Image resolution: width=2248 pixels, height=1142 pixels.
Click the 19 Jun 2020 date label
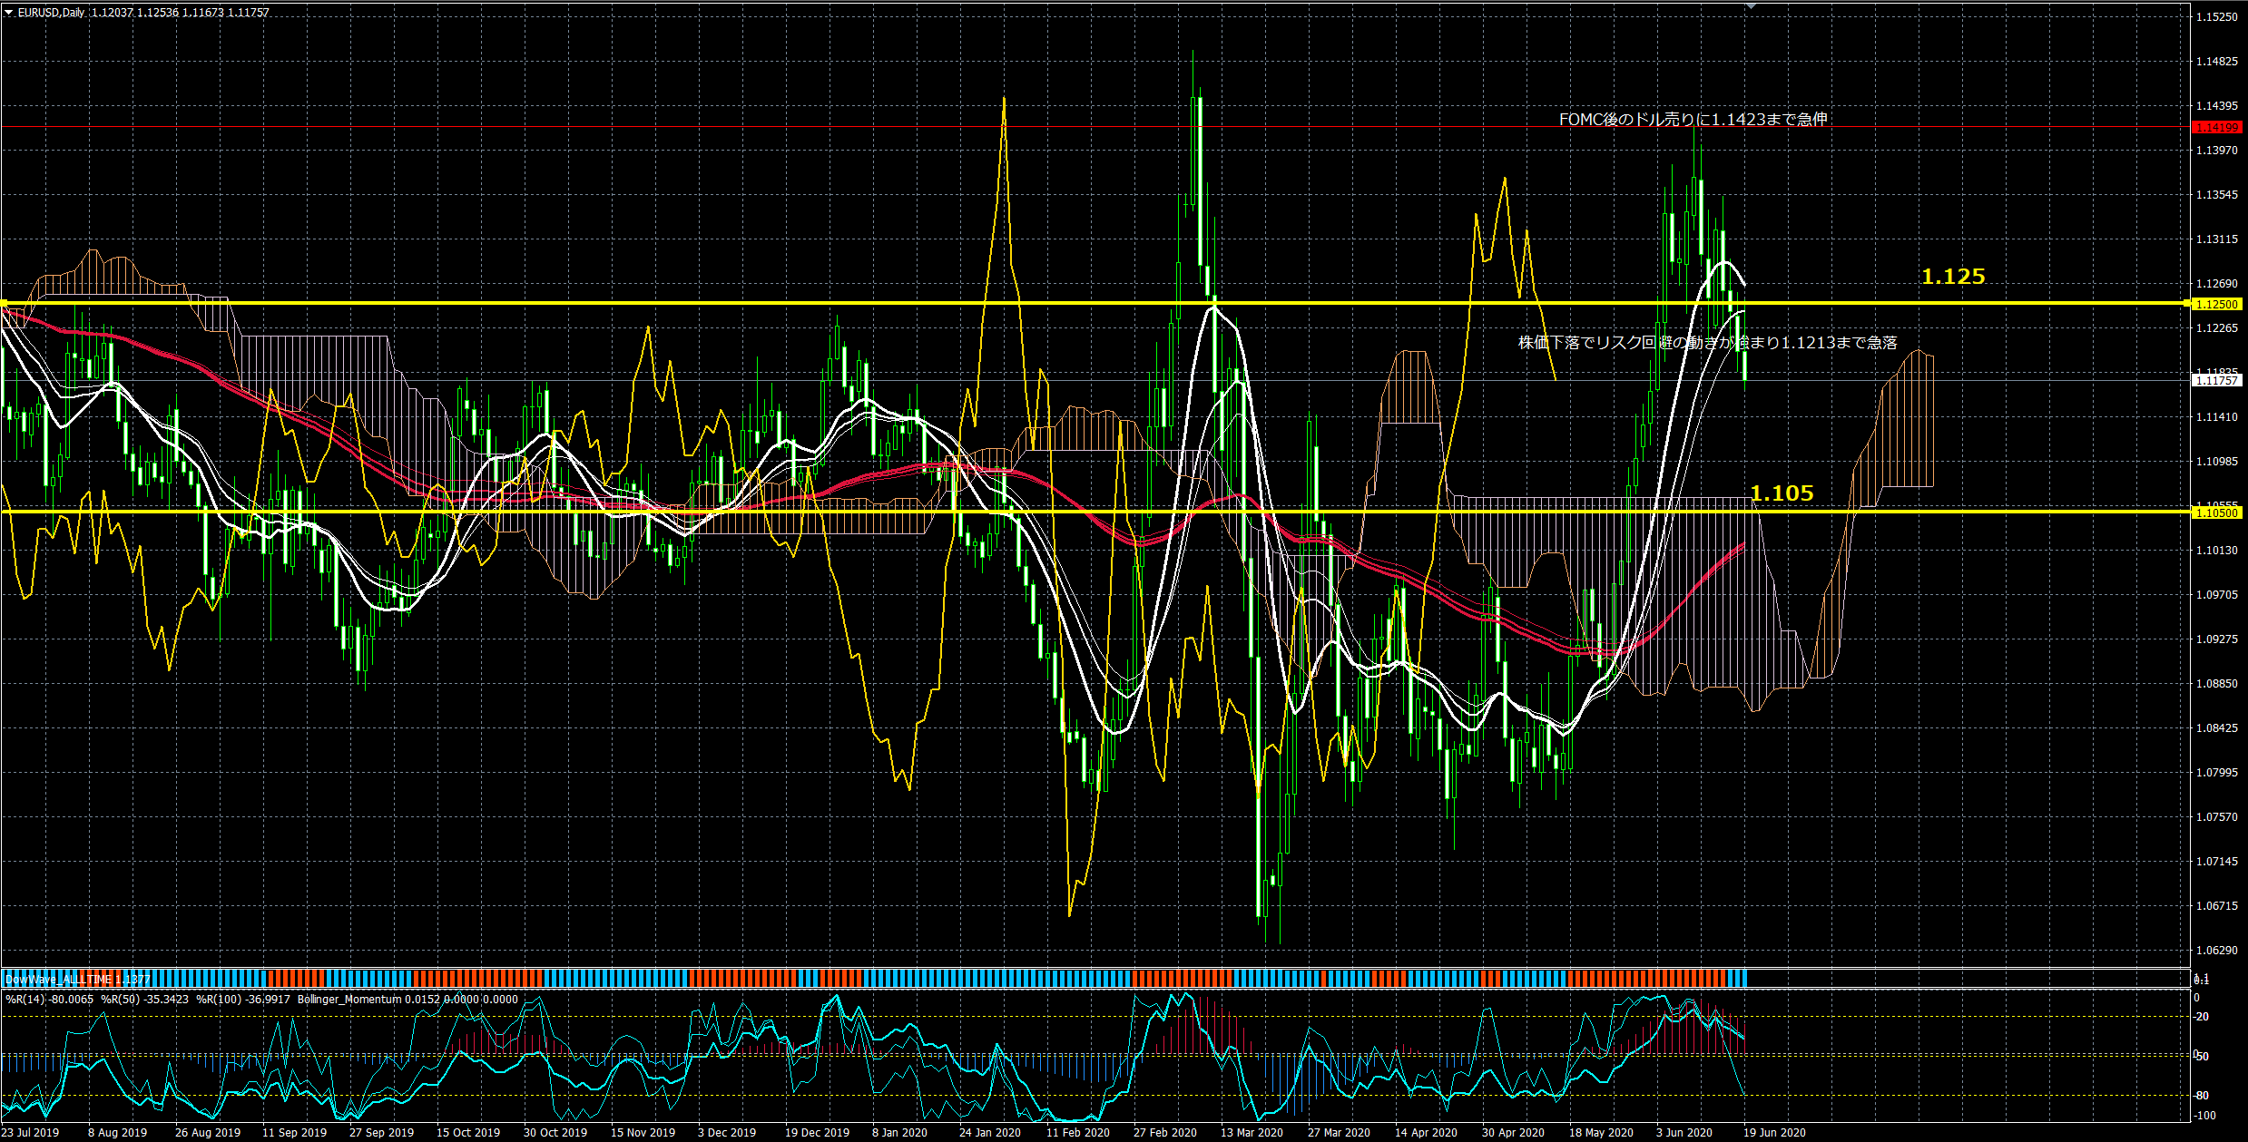point(1774,1133)
